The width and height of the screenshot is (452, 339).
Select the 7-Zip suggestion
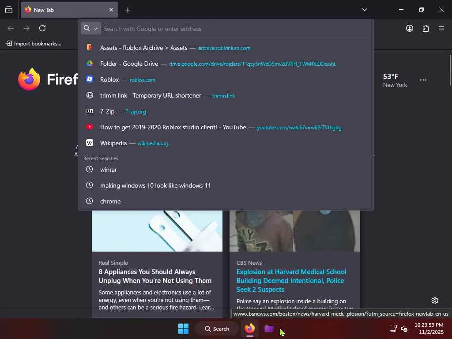click(226, 111)
